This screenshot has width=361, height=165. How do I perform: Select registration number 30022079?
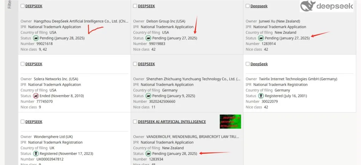[x=270, y=101]
